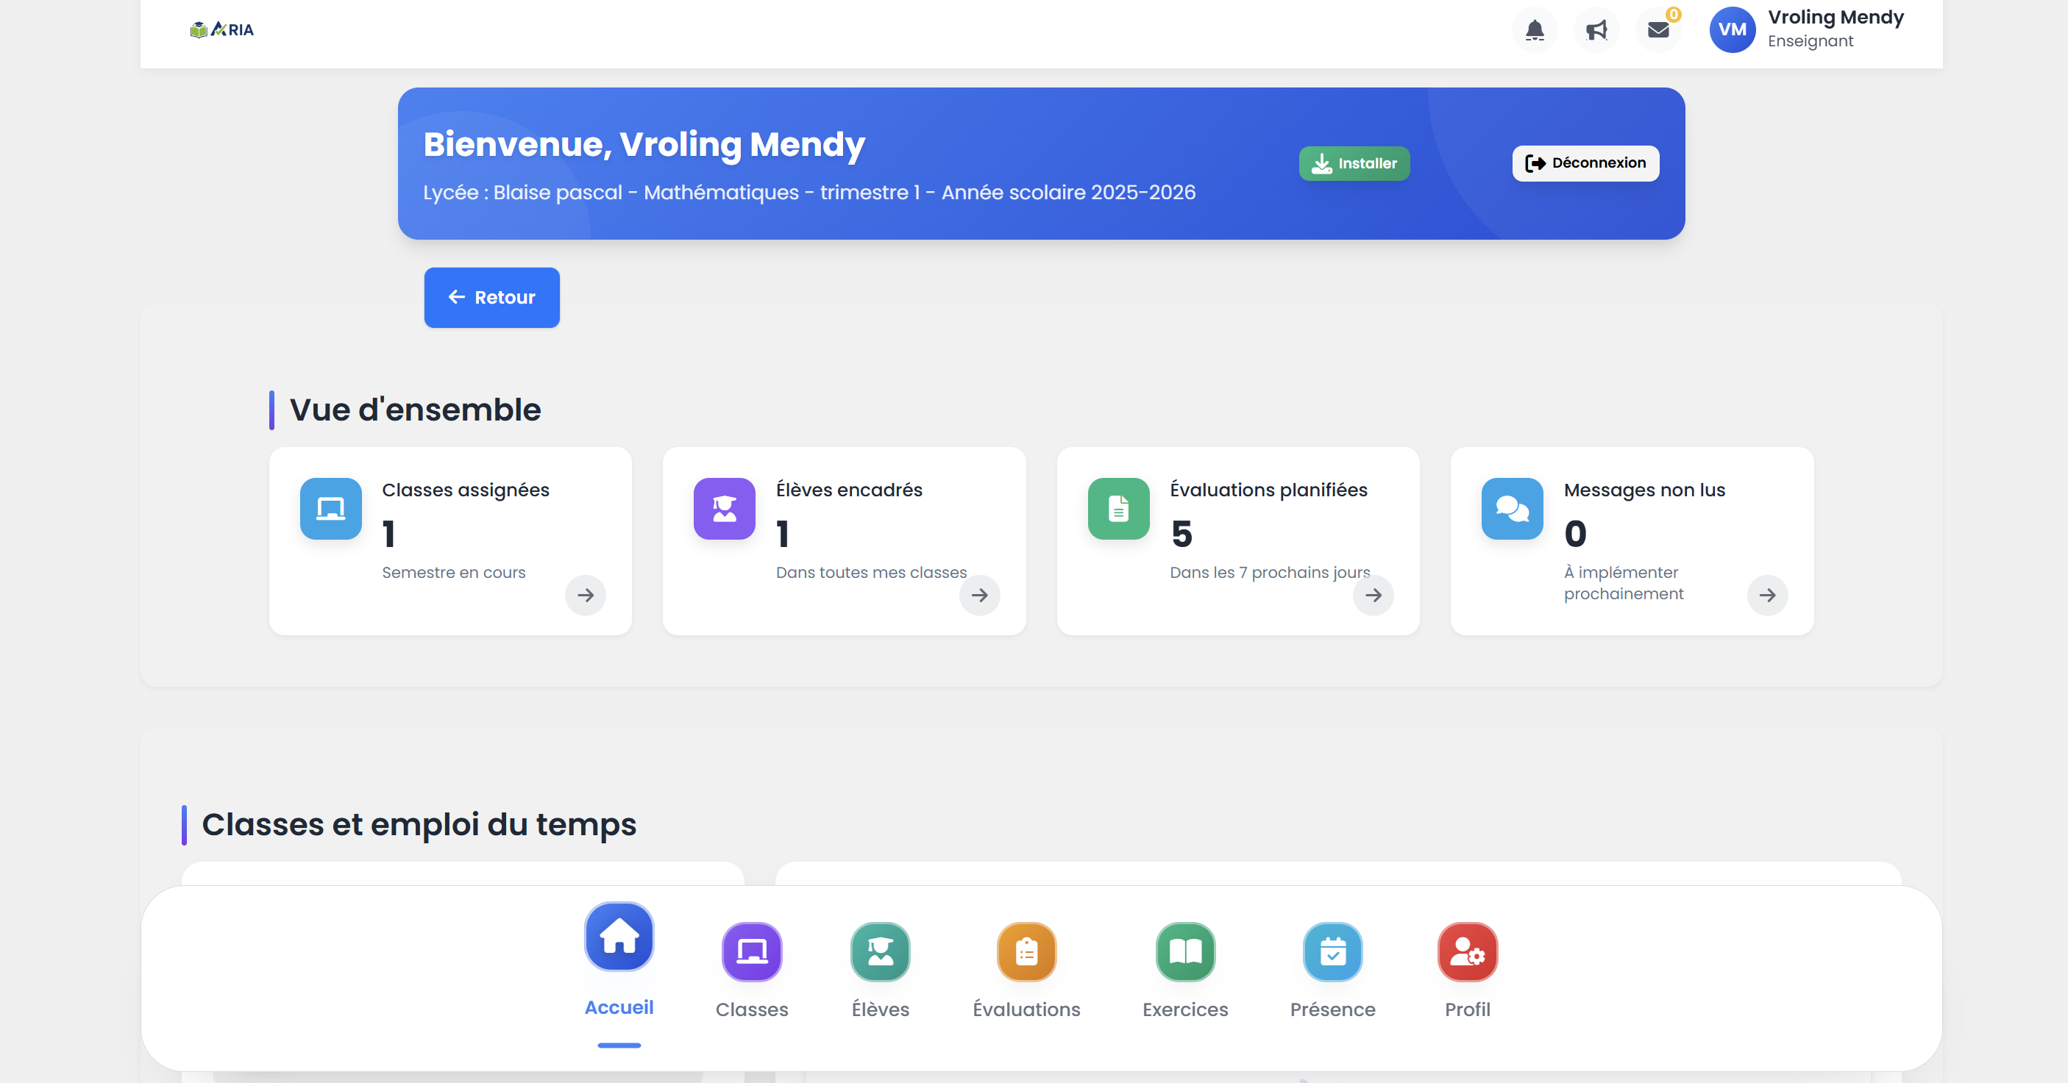Select the Classes laptop icon in bottom nav
The width and height of the screenshot is (2068, 1083).
pyautogui.click(x=751, y=953)
